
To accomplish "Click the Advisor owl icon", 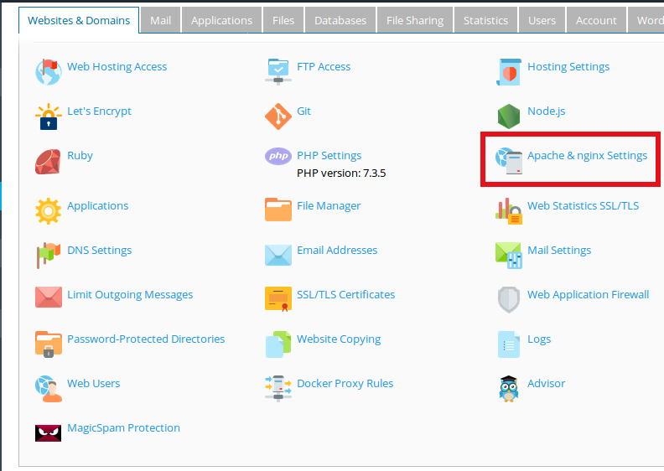I will [x=509, y=389].
